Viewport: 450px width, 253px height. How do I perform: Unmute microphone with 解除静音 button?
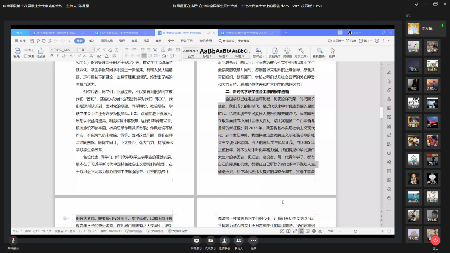point(13,241)
